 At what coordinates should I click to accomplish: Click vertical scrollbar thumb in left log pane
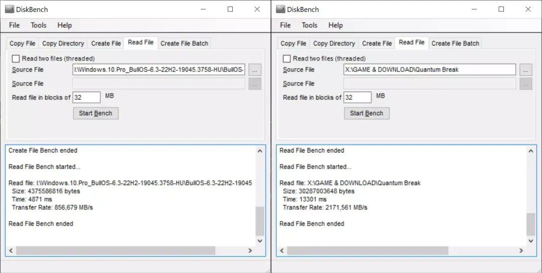pos(260,221)
